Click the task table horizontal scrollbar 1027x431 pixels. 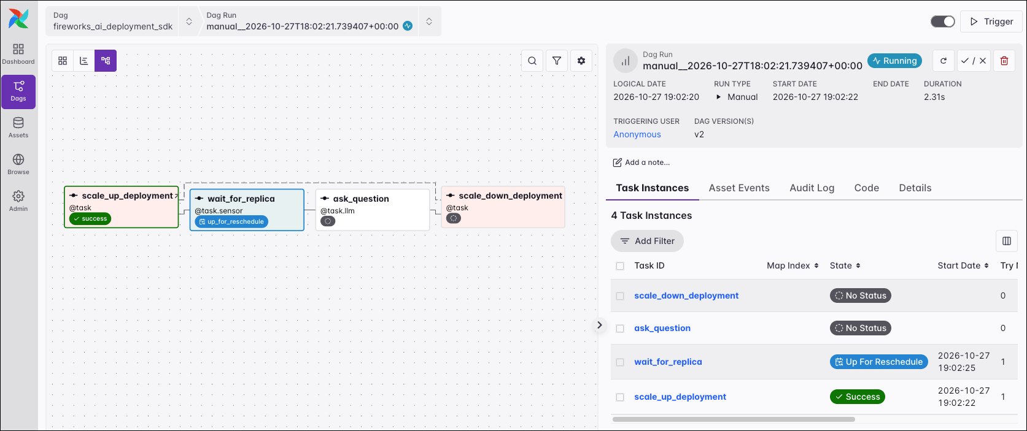pos(734,419)
